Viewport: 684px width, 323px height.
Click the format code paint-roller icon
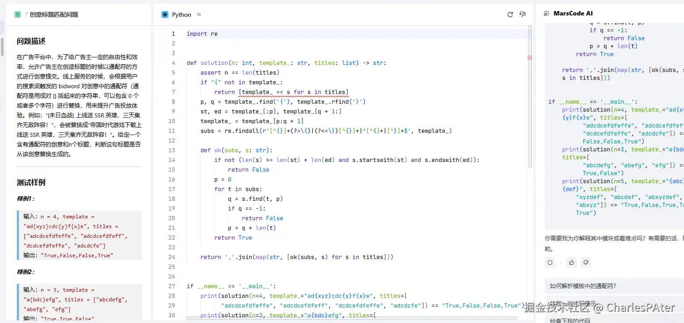[x=523, y=15]
